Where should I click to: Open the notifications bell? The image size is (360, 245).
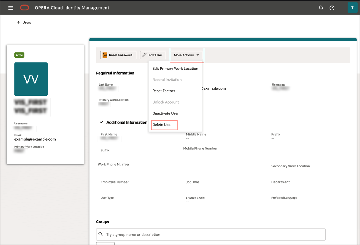point(321,8)
